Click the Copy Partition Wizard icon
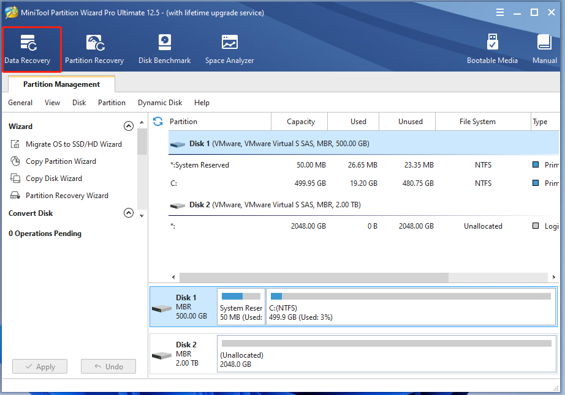 click(x=15, y=161)
